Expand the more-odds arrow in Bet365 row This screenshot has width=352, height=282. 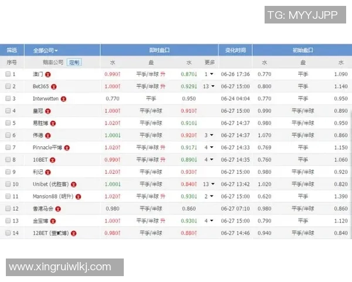(x=212, y=86)
